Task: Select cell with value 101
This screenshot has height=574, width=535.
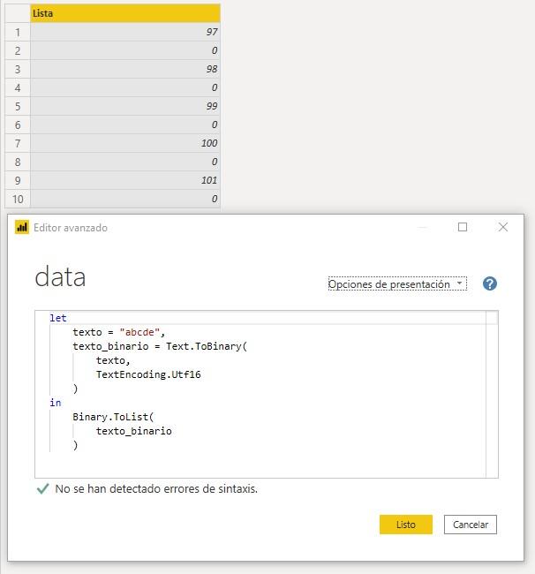Action: tap(125, 180)
